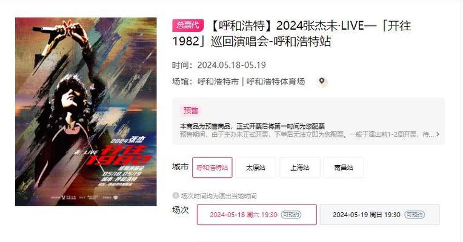Click the info icon beside the showtime note
463x242 pixels.
(x=176, y=195)
